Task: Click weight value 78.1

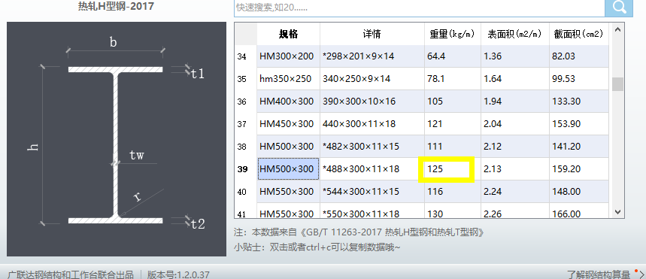Action: (453, 79)
